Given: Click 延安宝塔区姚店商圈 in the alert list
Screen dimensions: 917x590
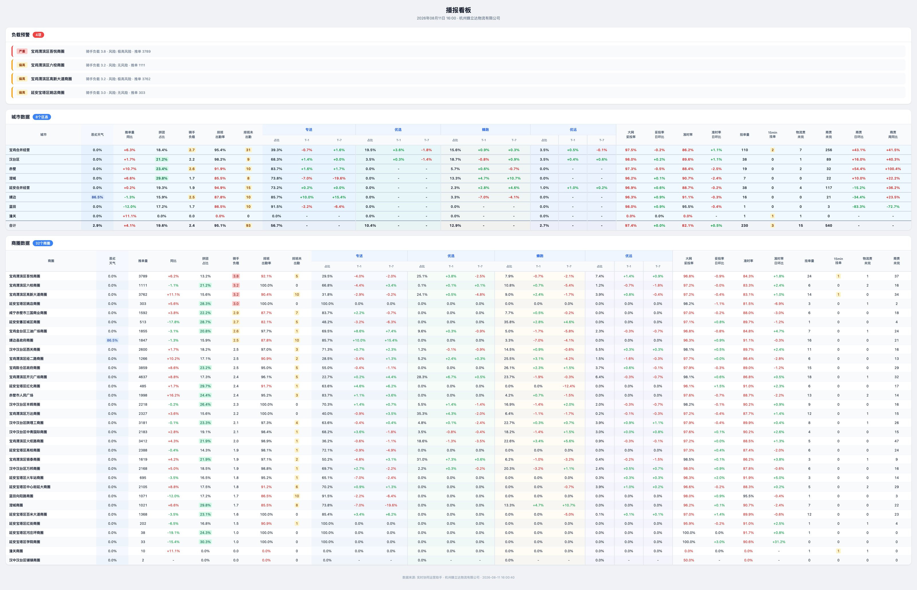Looking at the screenshot, I should tap(48, 93).
